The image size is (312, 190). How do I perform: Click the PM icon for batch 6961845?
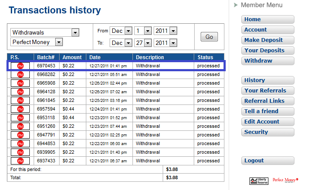pyautogui.click(x=20, y=101)
